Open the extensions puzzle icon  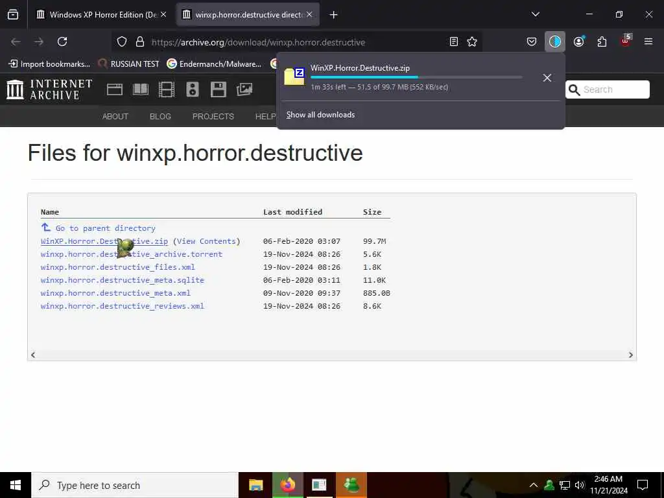(x=602, y=41)
